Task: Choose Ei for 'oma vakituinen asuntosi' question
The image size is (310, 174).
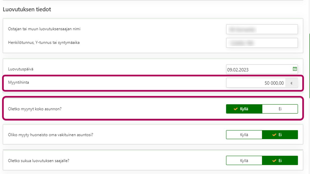Action: (x=280, y=135)
